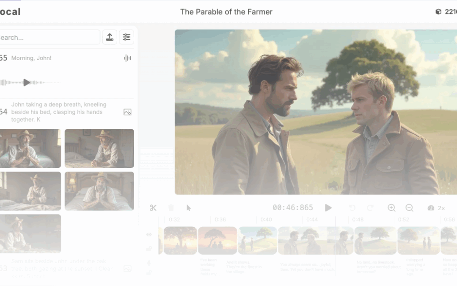Jump to the 0:40 mark on the ruler
Image resolution: width=457 pixels, height=286 pixels.
[266, 219]
